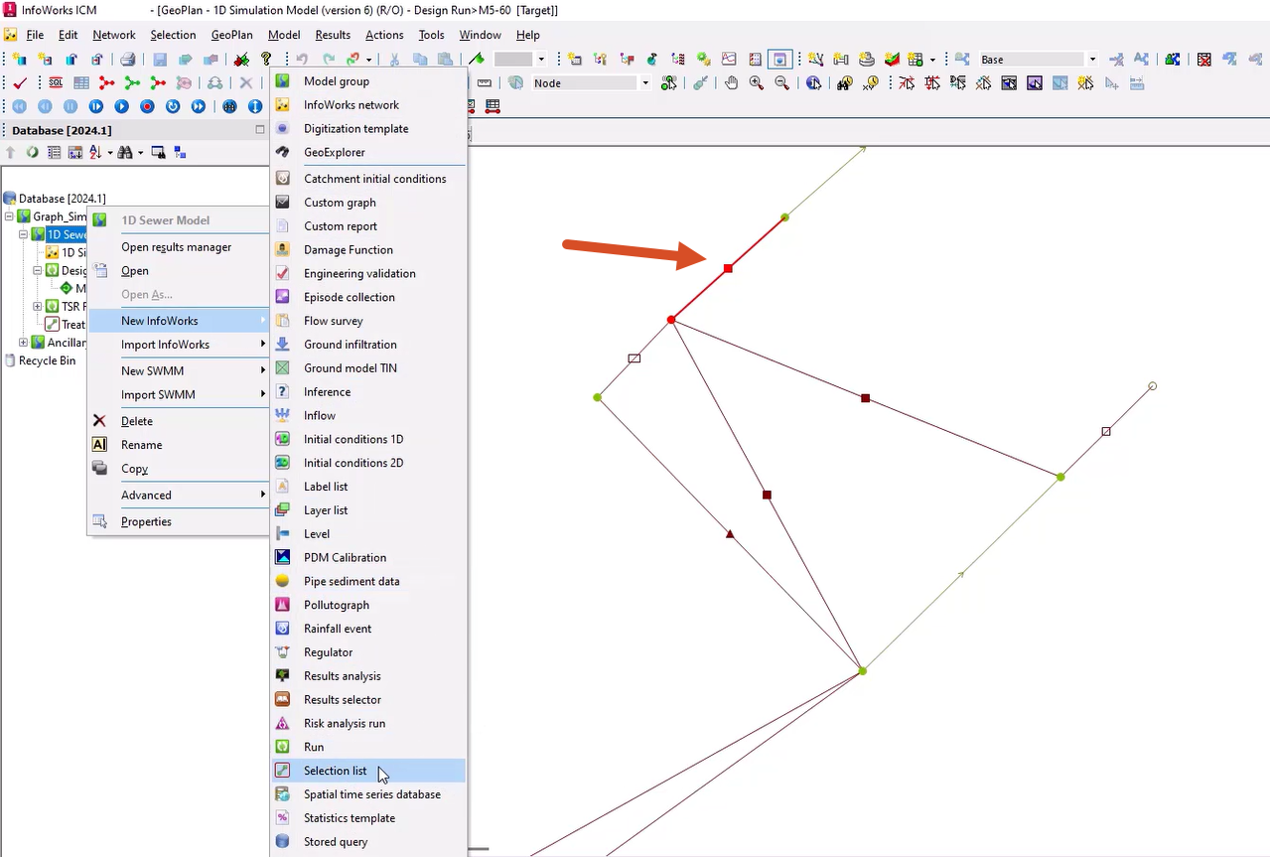Screen dimensions: 1270x857
Task: Select the Pan hand tool
Action: (x=731, y=83)
